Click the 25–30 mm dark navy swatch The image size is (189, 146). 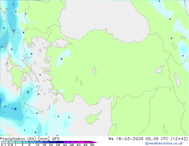60,142
